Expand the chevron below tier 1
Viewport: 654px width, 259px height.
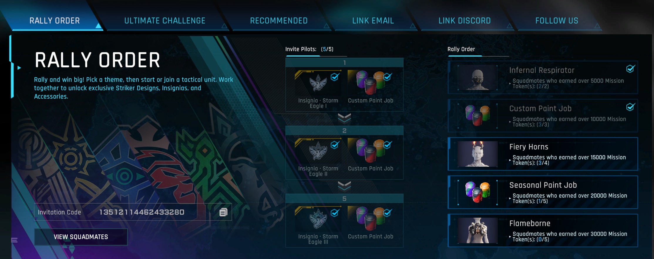tap(344, 118)
